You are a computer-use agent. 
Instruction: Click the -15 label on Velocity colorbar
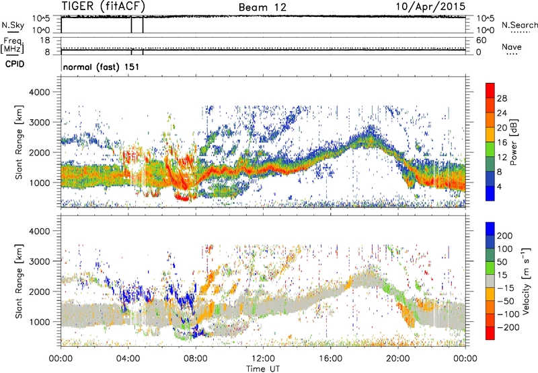pyautogui.click(x=506, y=288)
